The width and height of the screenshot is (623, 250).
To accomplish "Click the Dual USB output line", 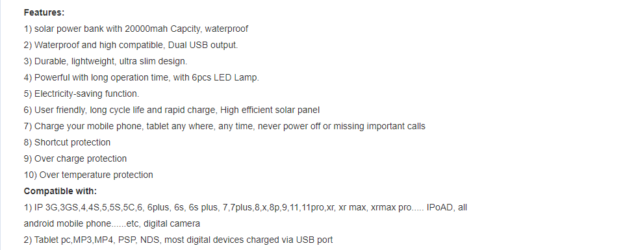I will point(131,45).
